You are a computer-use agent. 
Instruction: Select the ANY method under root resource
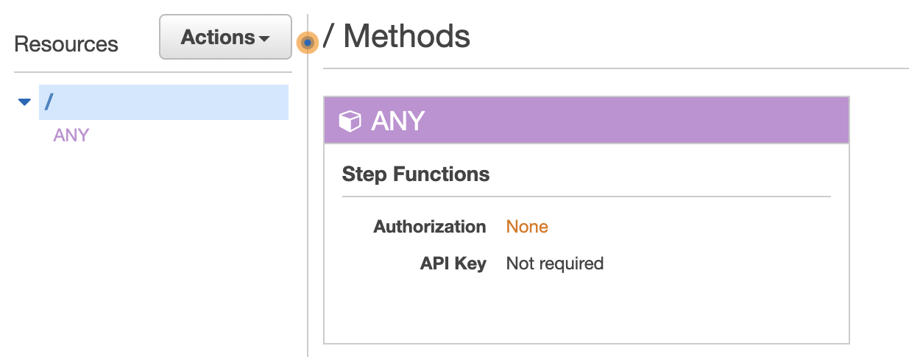pos(71,135)
